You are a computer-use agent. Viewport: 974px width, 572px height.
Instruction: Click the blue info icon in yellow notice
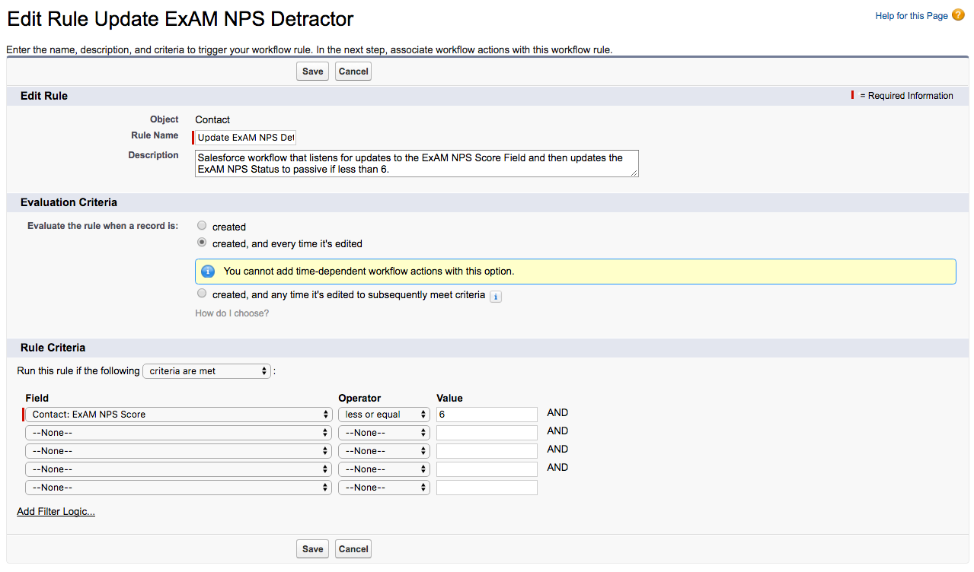[x=208, y=272]
